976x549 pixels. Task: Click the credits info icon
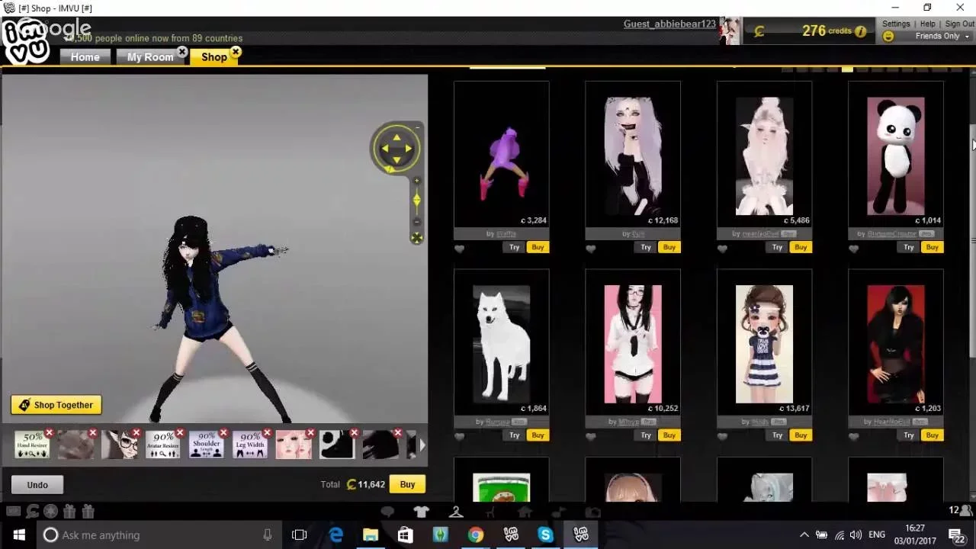861,31
